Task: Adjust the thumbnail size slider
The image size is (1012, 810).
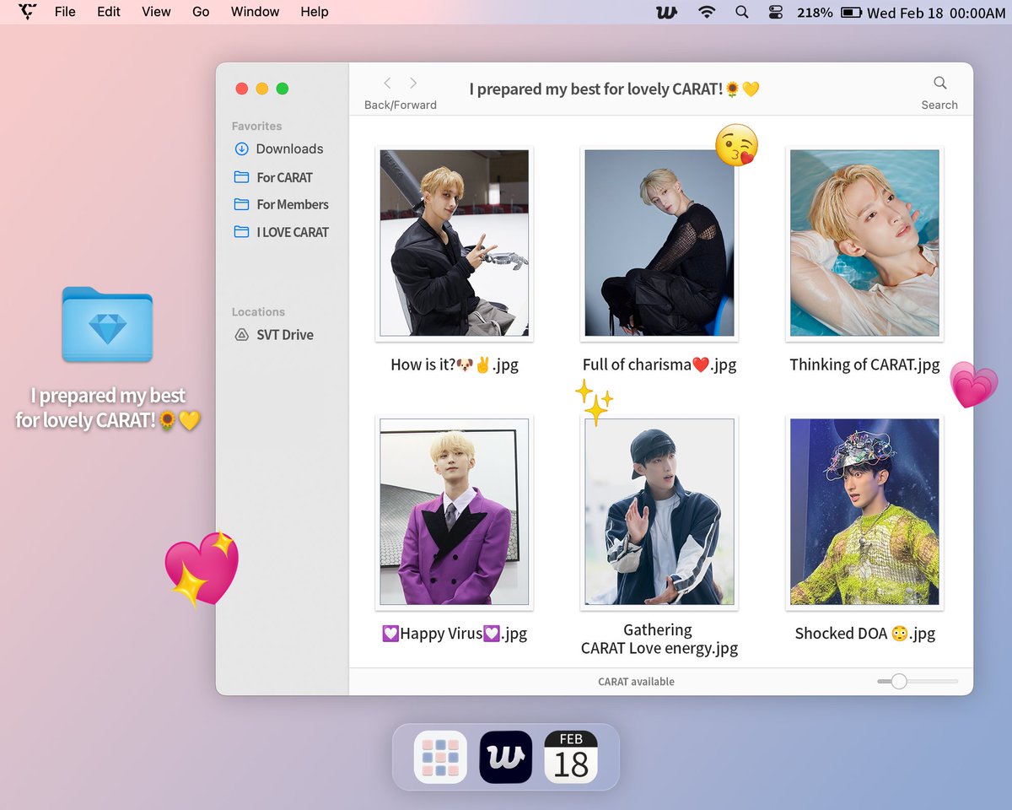Action: [898, 681]
